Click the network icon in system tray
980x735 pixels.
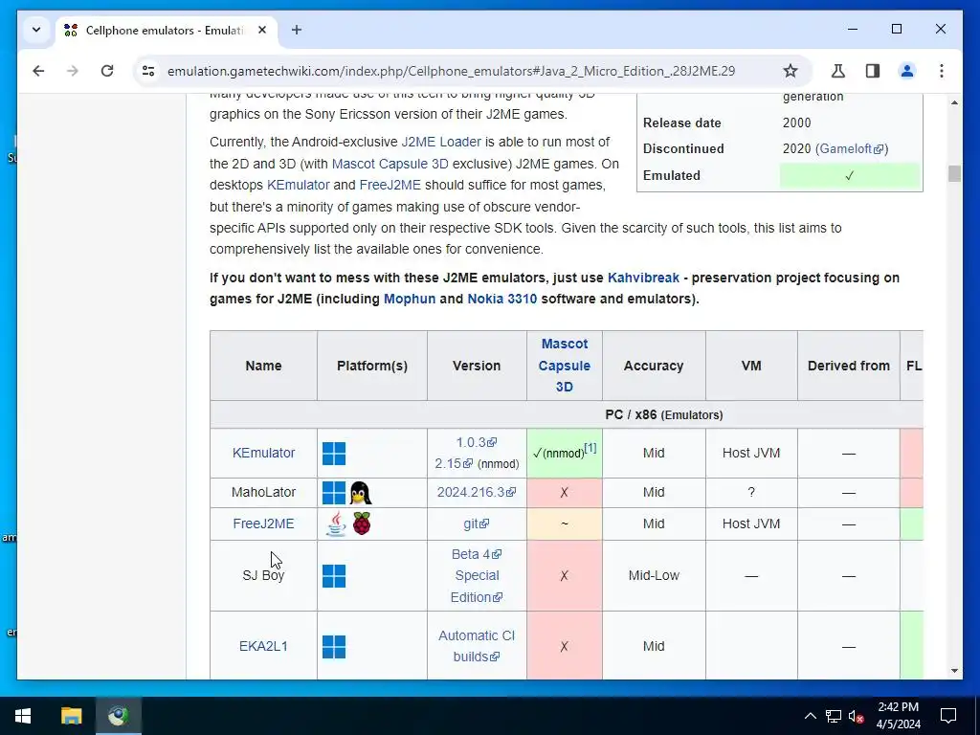(x=833, y=716)
